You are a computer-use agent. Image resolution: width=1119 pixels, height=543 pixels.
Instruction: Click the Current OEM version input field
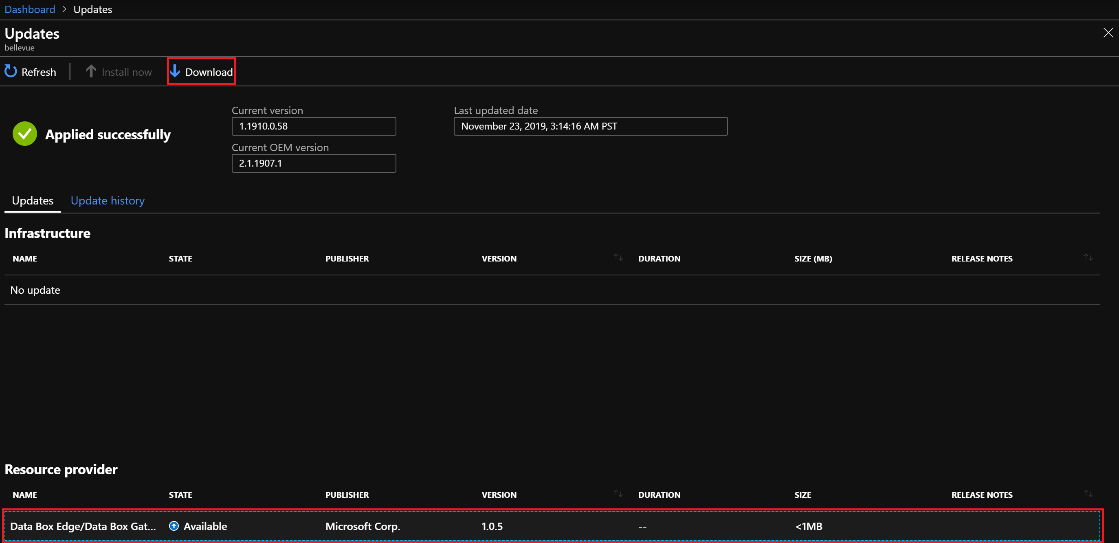pyautogui.click(x=314, y=163)
